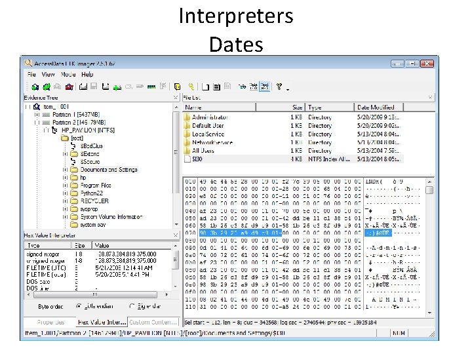Open the Help menu
Screen dimensions: 472x354
87,74
